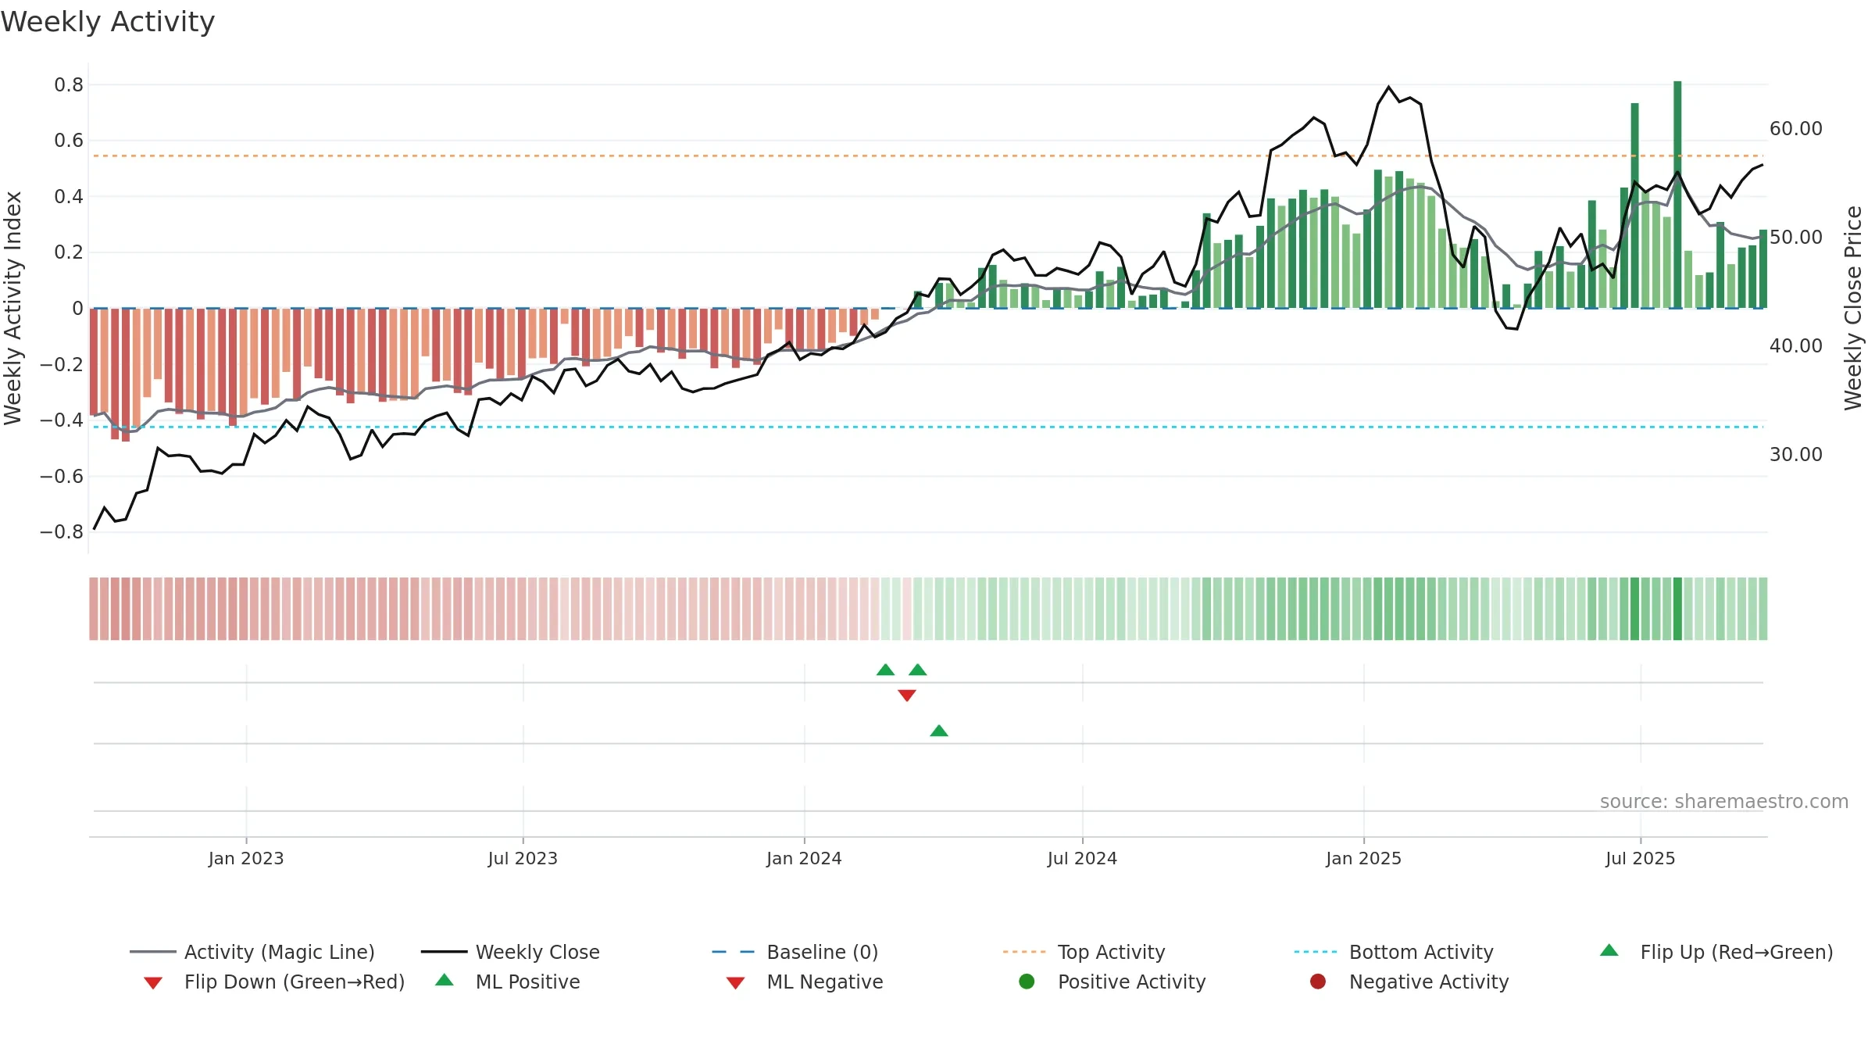Click the tallest dark green activity bar
Screen dimensions: 1875x1055
coord(1677,195)
